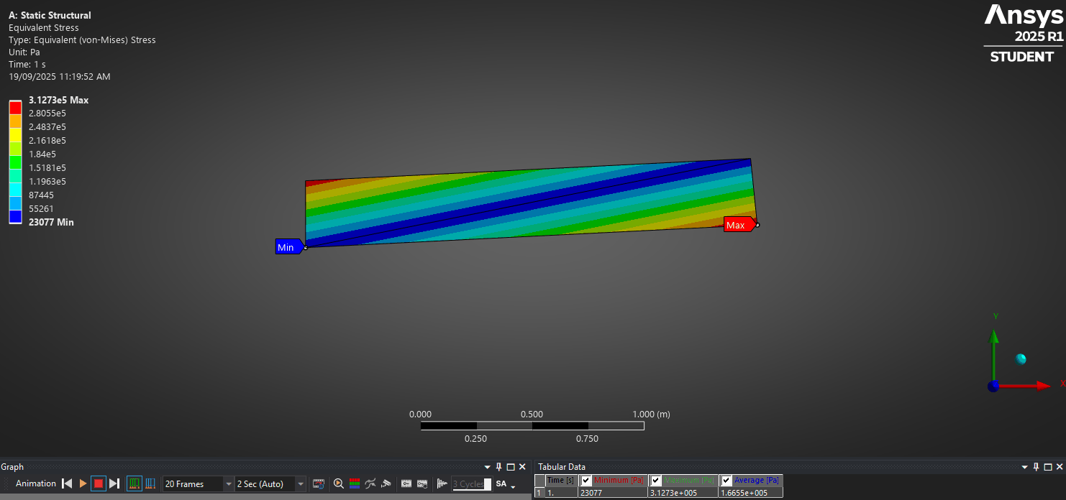Click the dark blue legend color band
Image resolution: width=1066 pixels, height=500 pixels.
coord(15,216)
